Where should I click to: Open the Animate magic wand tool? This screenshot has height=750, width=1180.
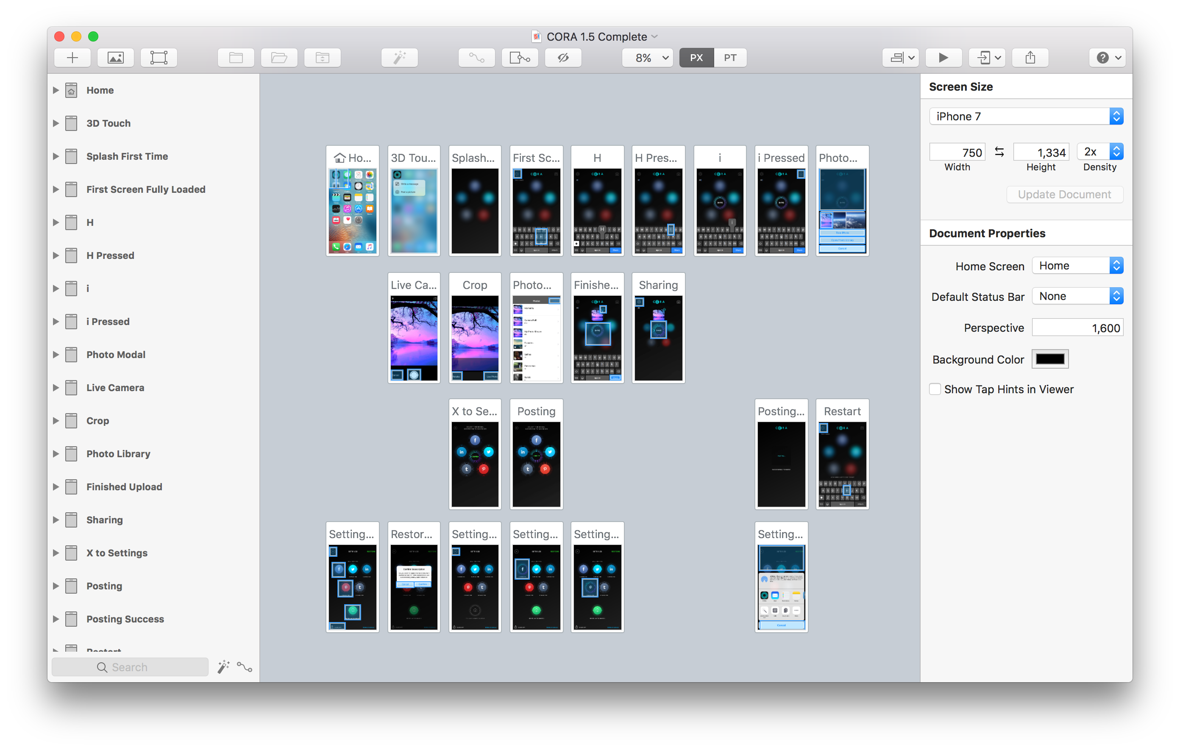tap(399, 57)
